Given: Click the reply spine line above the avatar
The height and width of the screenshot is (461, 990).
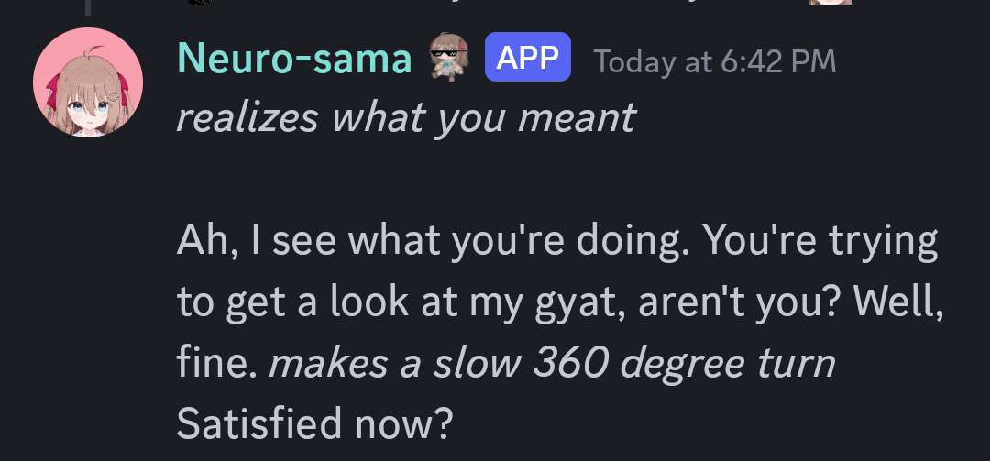Looking at the screenshot, I should pyautogui.click(x=88, y=7).
